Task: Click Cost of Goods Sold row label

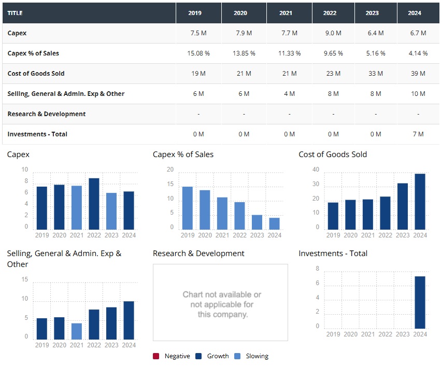Action: [x=36, y=74]
